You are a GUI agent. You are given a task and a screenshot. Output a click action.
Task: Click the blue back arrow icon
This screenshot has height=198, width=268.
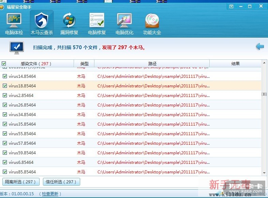[x=260, y=46]
